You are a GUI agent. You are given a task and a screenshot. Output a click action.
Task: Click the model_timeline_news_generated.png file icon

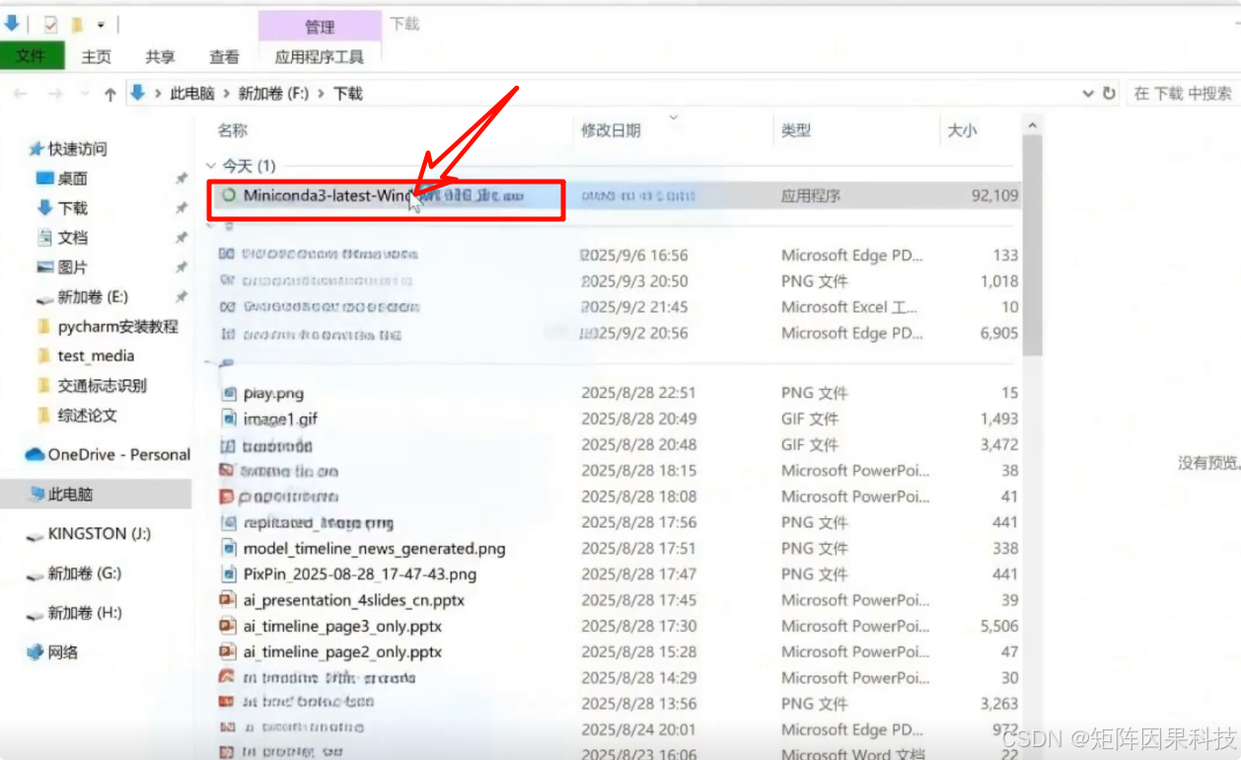228,548
